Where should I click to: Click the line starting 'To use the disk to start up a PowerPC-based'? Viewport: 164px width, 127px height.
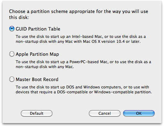click(x=83, y=62)
